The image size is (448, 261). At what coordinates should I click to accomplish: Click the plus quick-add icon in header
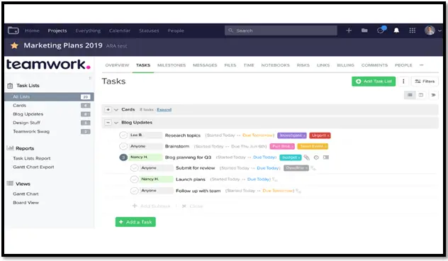point(349,30)
